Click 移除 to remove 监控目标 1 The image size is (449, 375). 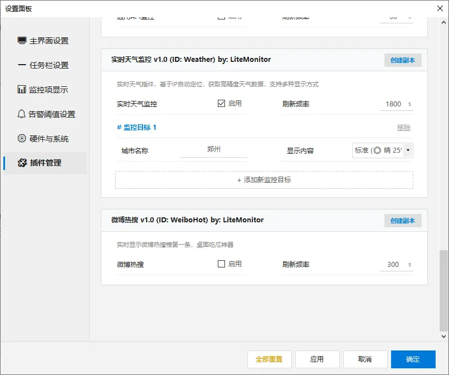pyautogui.click(x=403, y=128)
